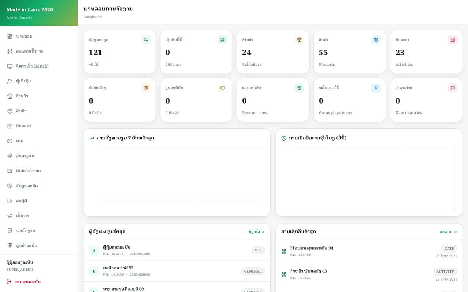Viewport: 468px width, 292px height.
Task: Click the 'Dashboard' subtitle in header
Action: click(93, 17)
